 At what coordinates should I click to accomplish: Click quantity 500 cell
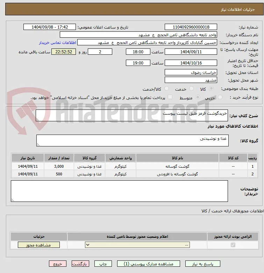[59, 174]
